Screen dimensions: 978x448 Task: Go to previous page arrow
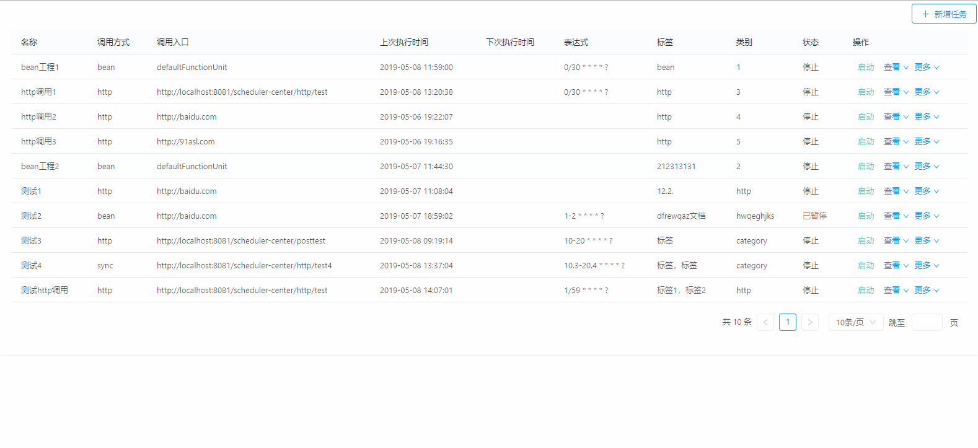(x=765, y=322)
